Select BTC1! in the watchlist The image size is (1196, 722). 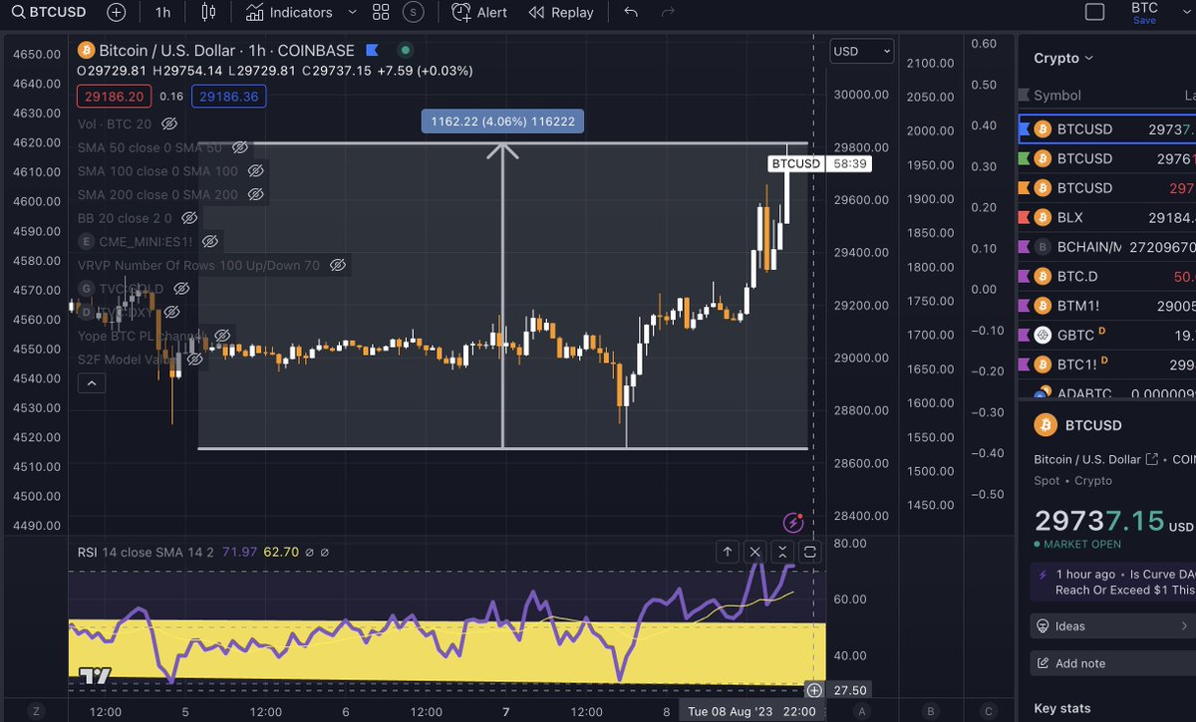click(x=1106, y=363)
